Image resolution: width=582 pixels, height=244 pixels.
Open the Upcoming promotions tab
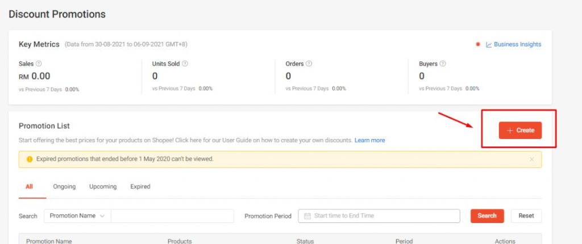[x=103, y=187]
